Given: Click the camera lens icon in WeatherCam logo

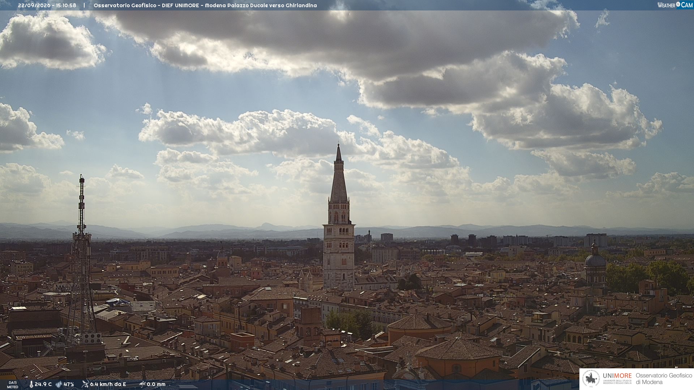Looking at the screenshot, I should 678,5.
